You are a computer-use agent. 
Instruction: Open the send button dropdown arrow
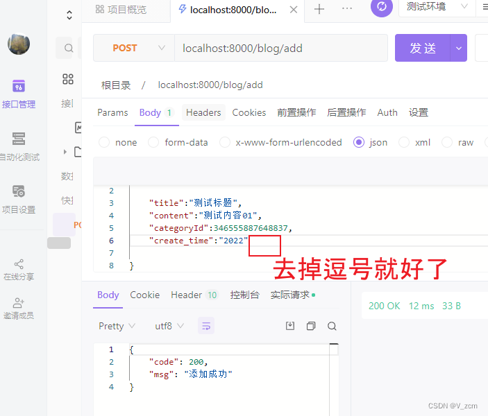[458, 49]
